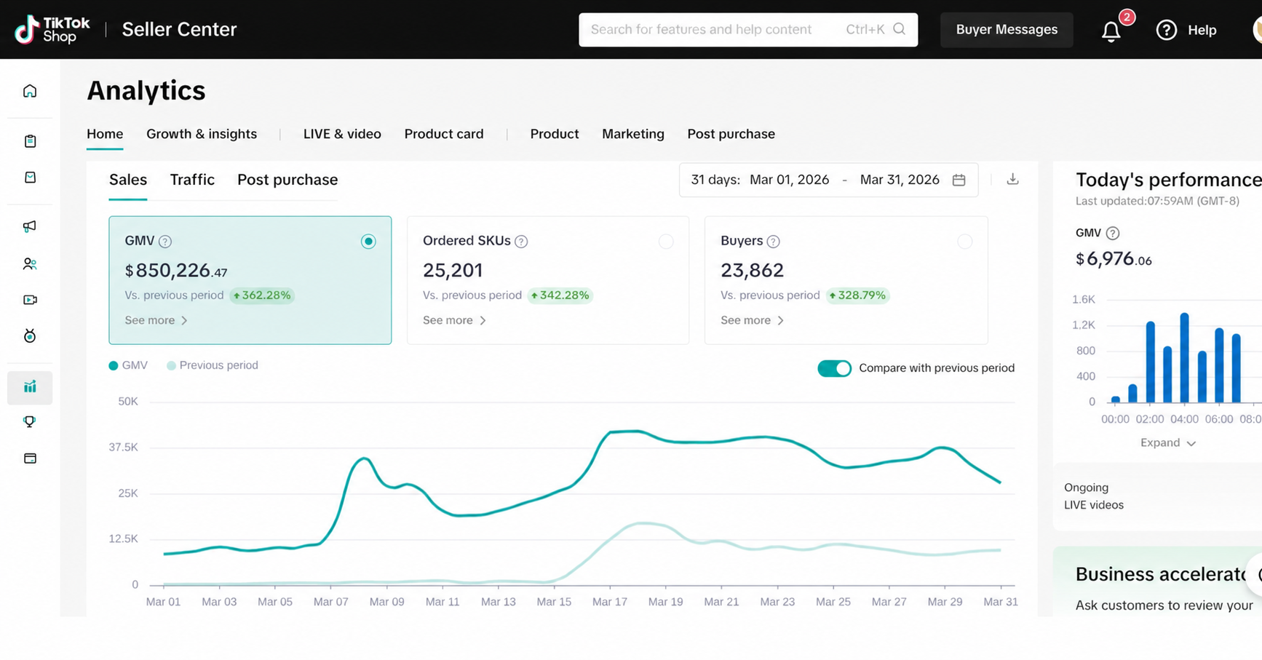Viewport: 1262px width, 660px height.
Task: Open Buyer Messages button
Action: [1007, 30]
